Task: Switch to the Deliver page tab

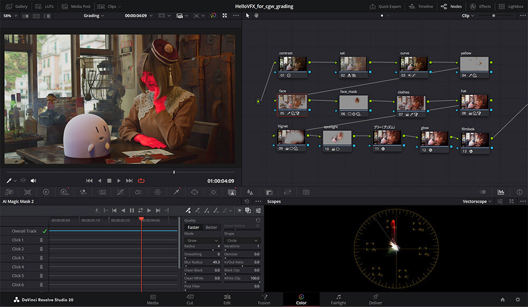Action: coord(375,299)
